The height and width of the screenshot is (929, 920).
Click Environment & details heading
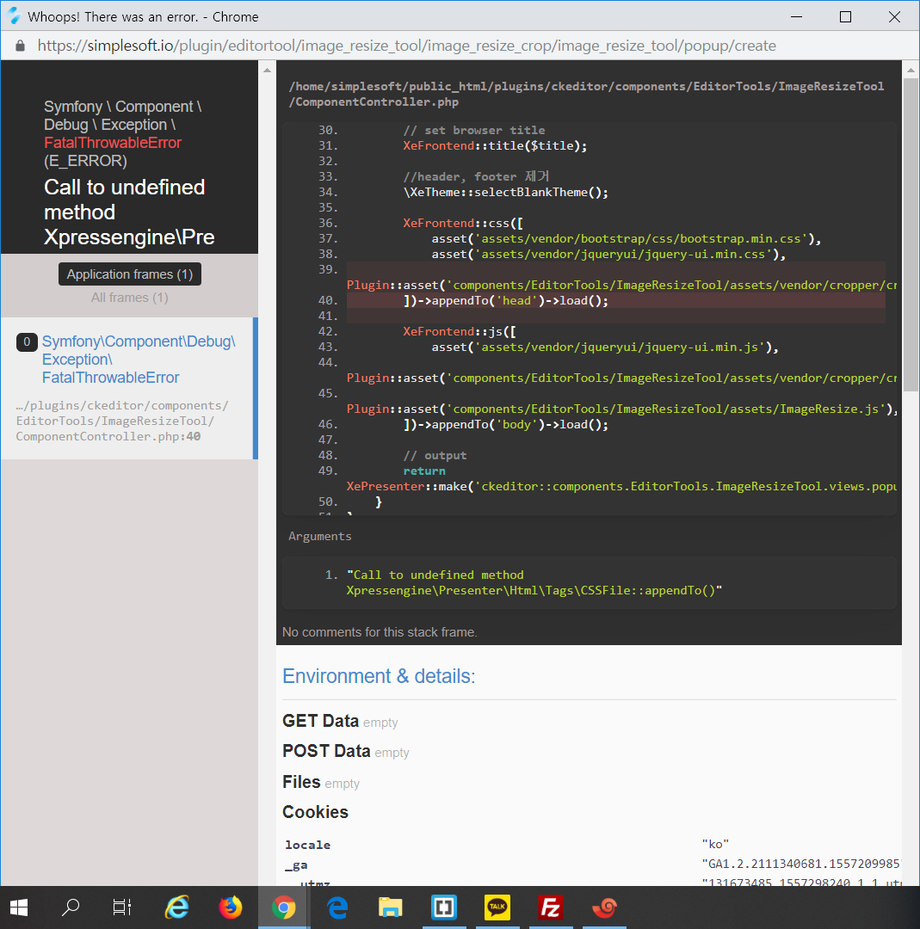(x=379, y=676)
